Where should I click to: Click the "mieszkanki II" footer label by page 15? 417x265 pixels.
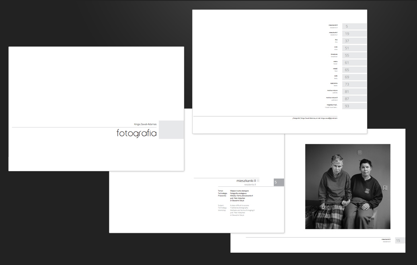[x=386, y=239]
